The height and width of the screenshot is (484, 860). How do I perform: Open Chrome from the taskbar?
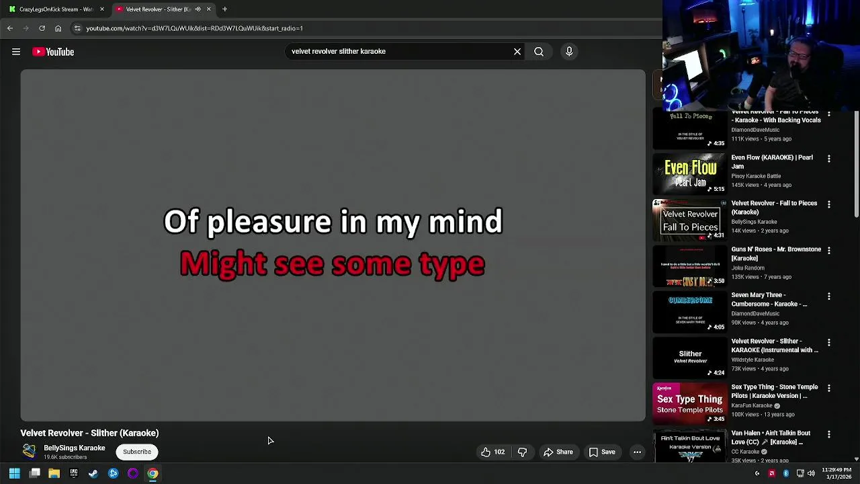[153, 473]
